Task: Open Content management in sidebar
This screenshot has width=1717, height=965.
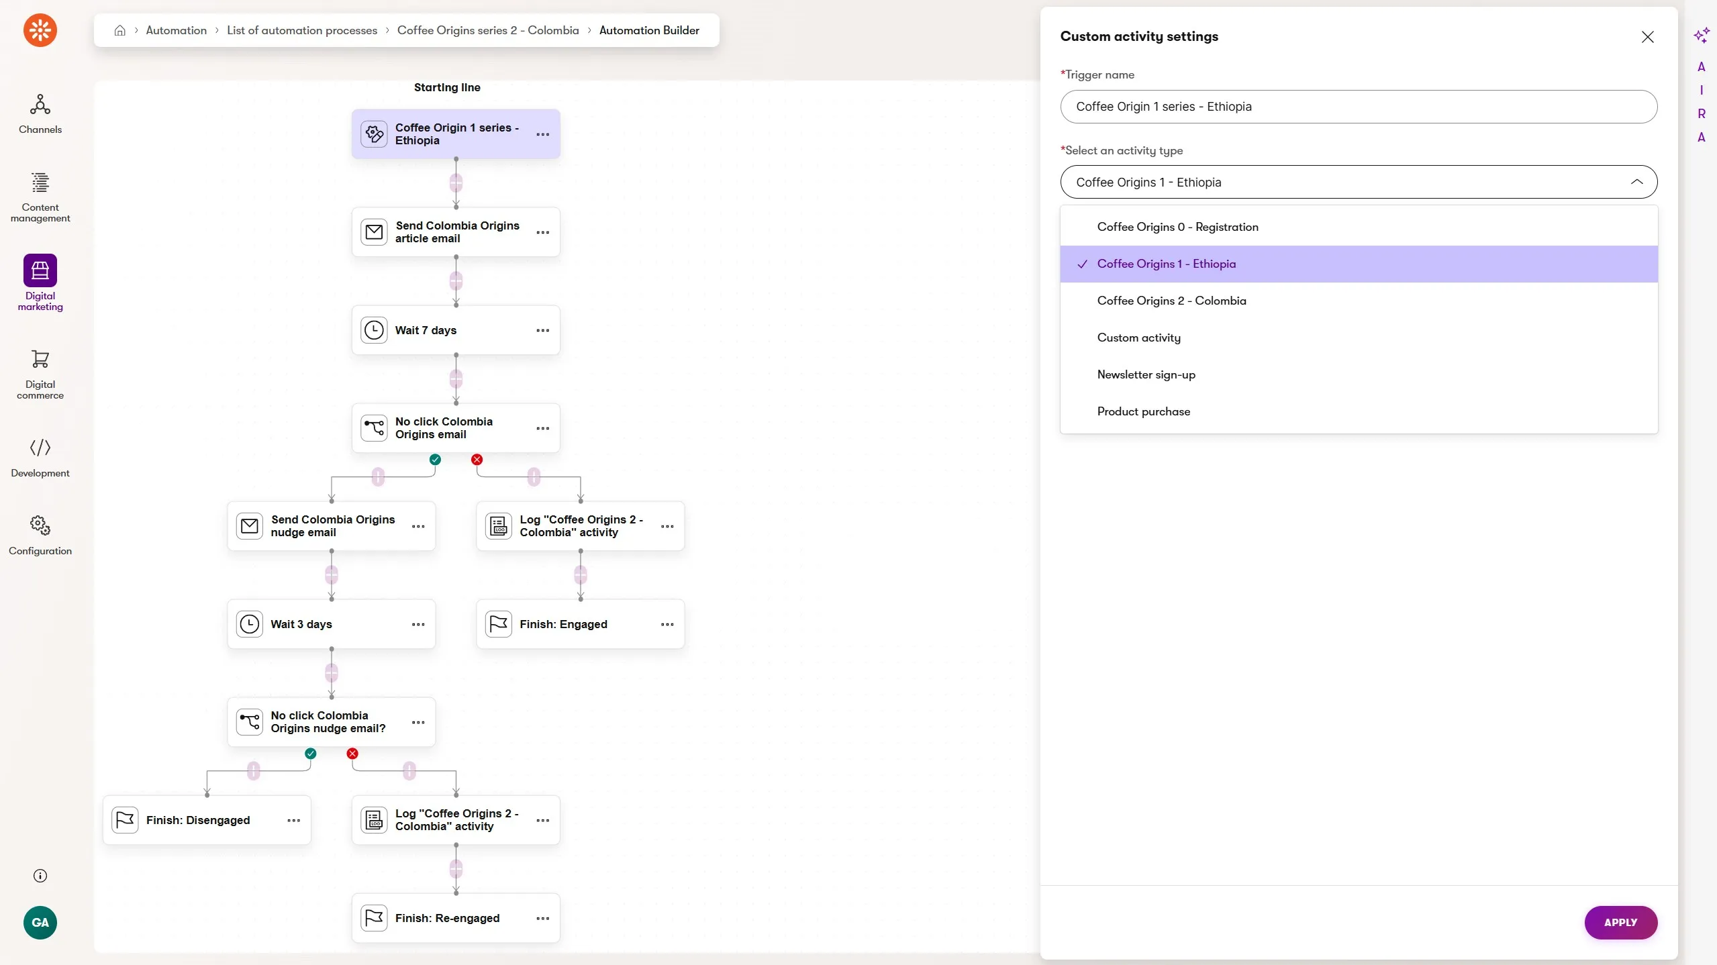Action: coord(40,197)
